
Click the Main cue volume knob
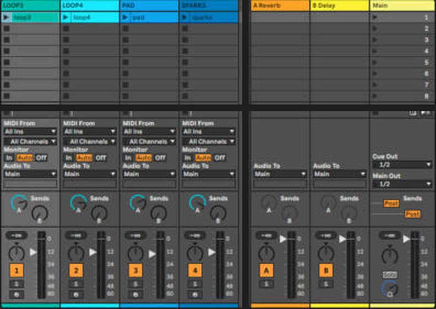click(390, 289)
